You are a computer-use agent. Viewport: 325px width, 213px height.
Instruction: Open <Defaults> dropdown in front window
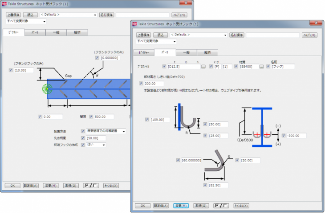[199, 35]
